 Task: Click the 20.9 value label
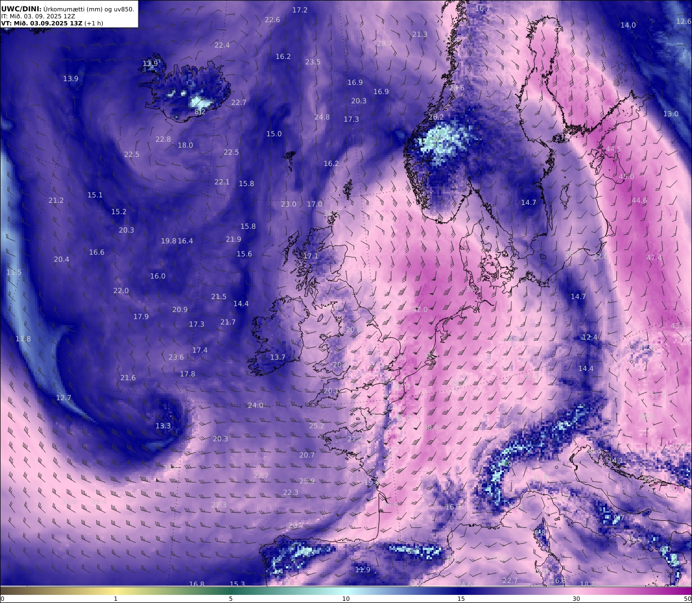tap(180, 309)
